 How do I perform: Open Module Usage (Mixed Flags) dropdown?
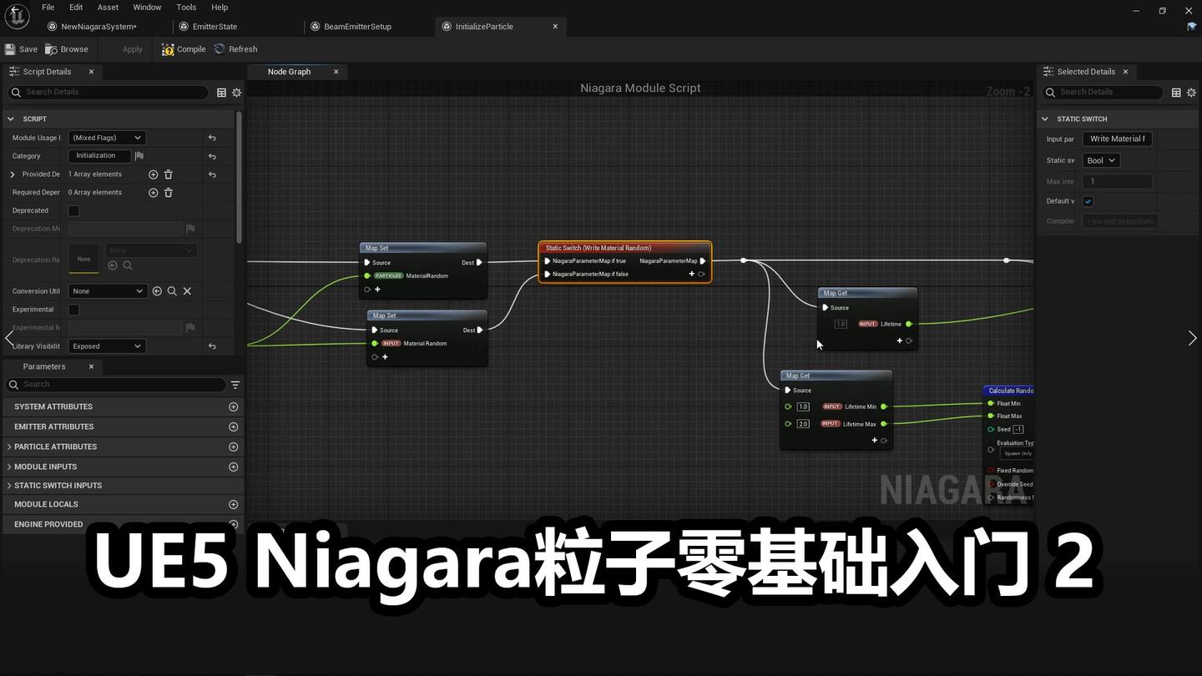(106, 138)
